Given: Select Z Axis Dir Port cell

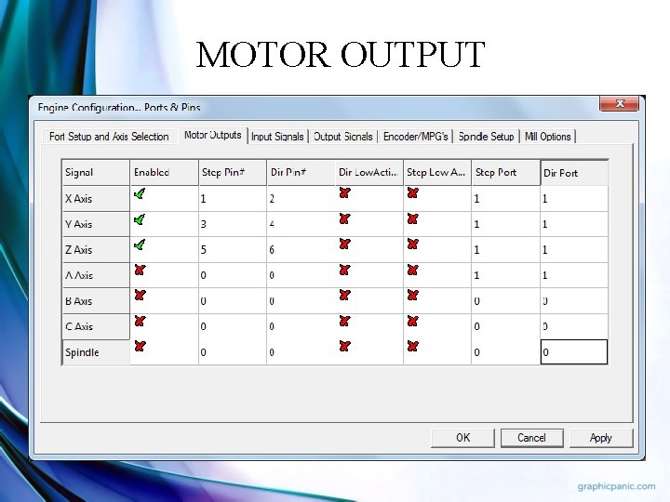Looking at the screenshot, I should pos(574,250).
